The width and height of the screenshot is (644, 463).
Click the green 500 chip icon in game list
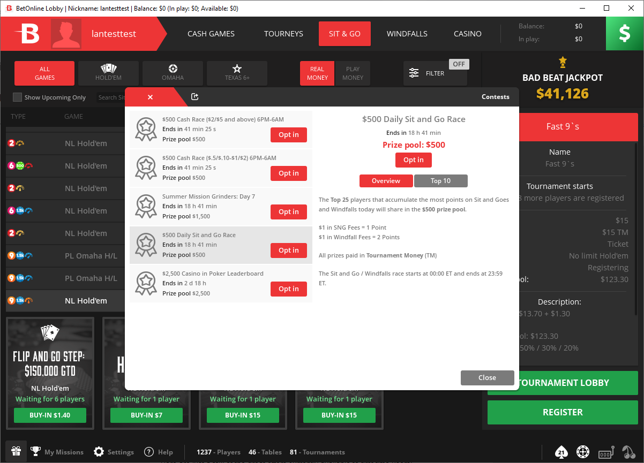20,166
